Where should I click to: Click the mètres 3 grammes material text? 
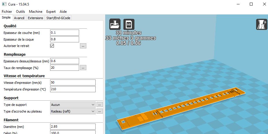(130, 38)
